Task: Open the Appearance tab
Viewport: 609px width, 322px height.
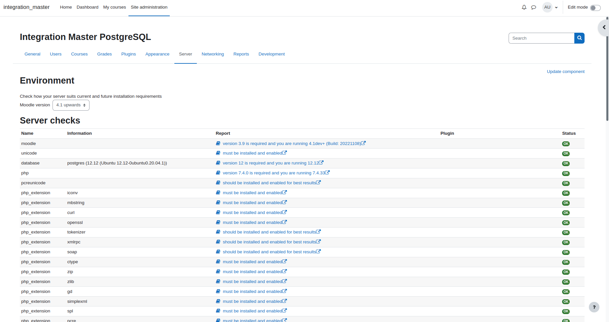Action: coord(157,54)
